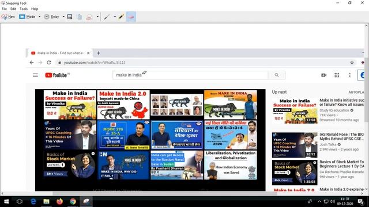Screen dimensions: 369x207
Task: Open the taskbar volume icon
Action: (x=333, y=201)
